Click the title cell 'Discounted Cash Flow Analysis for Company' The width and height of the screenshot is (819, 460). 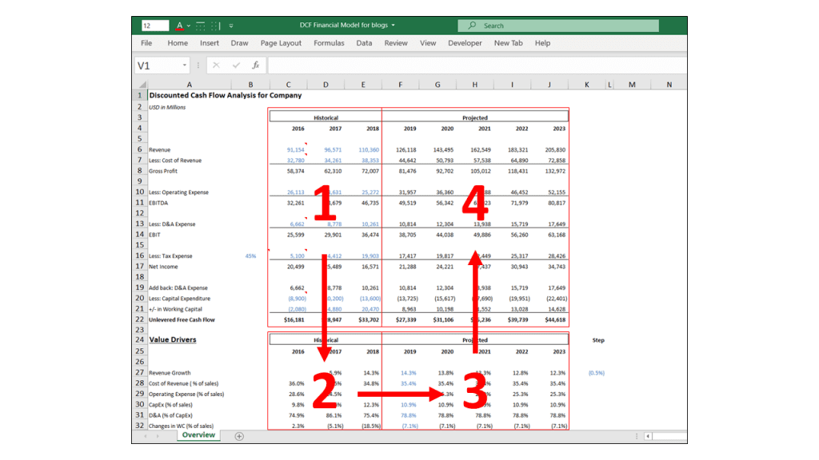(x=225, y=96)
